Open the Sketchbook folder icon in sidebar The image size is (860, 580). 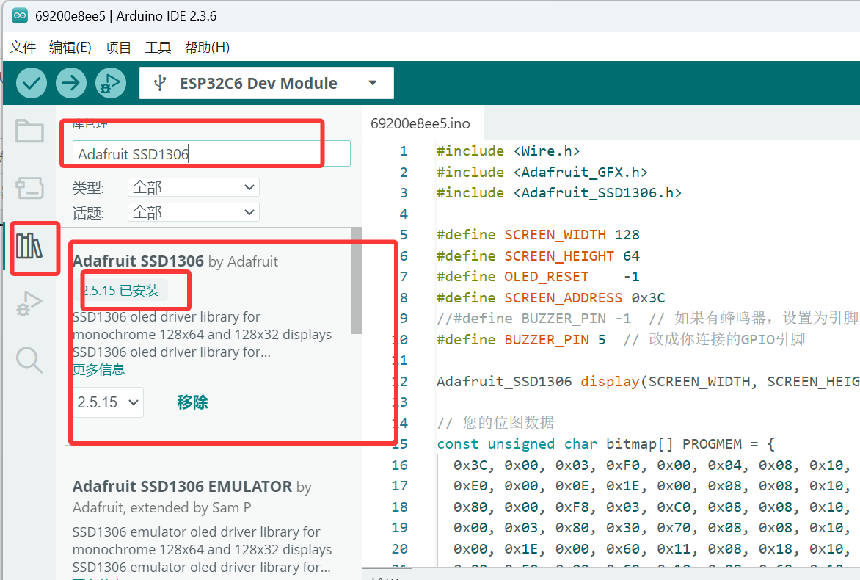click(29, 131)
